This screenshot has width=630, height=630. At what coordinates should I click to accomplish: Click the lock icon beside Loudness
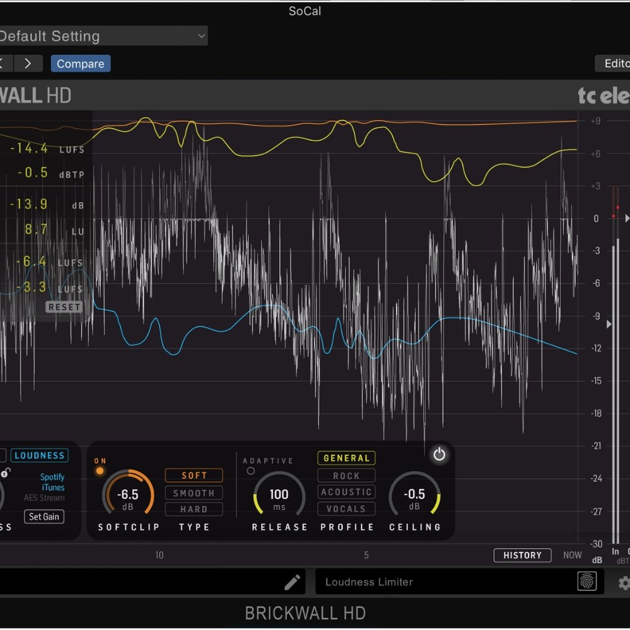(x=5, y=473)
